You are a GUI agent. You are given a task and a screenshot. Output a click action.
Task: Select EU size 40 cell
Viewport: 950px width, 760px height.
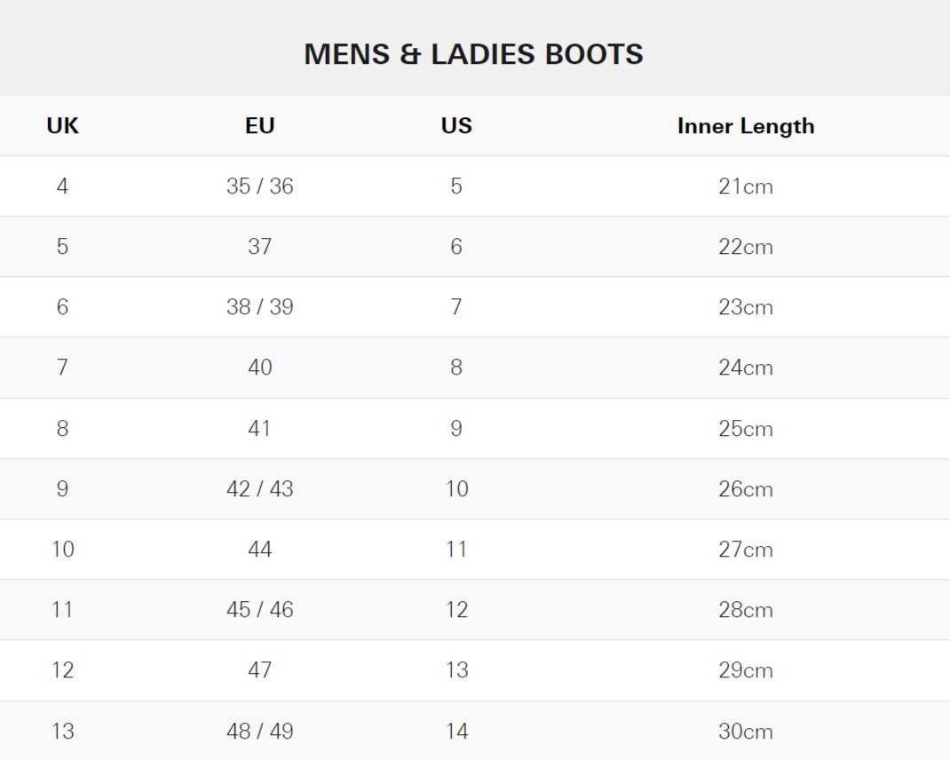tap(259, 368)
